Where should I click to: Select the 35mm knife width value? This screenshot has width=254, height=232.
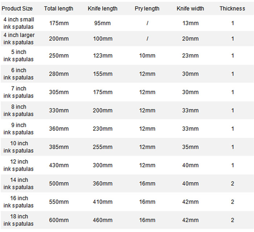tap(190, 147)
